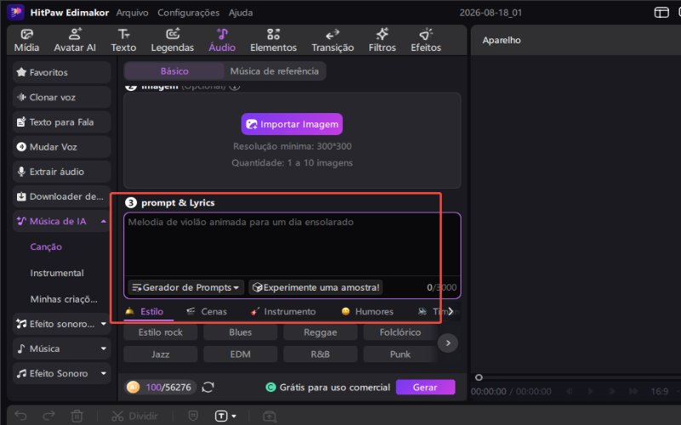Click the Gerar button

point(425,387)
